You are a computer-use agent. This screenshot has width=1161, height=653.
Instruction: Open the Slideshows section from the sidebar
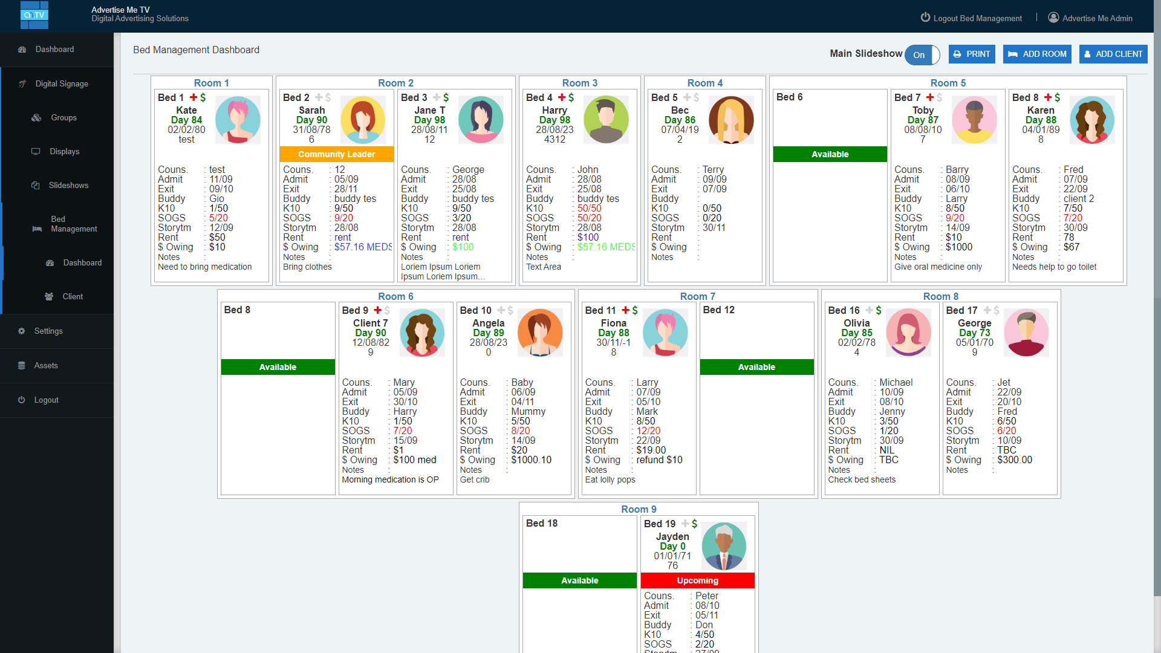point(35,185)
